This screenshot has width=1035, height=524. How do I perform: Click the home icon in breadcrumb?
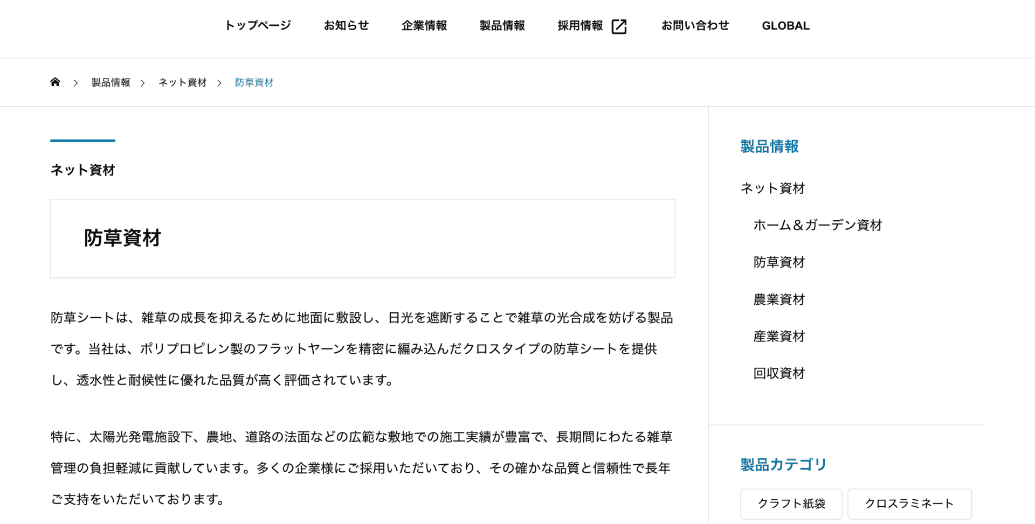point(55,82)
